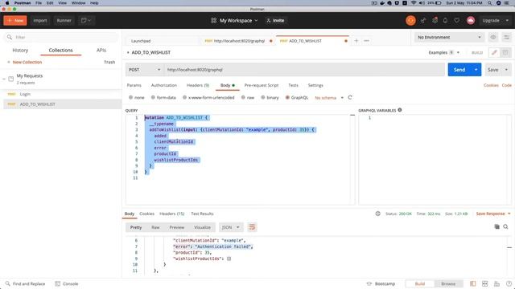Open the Headers (9) request tab
Viewport: 515px width, 289px height.
click(198, 85)
